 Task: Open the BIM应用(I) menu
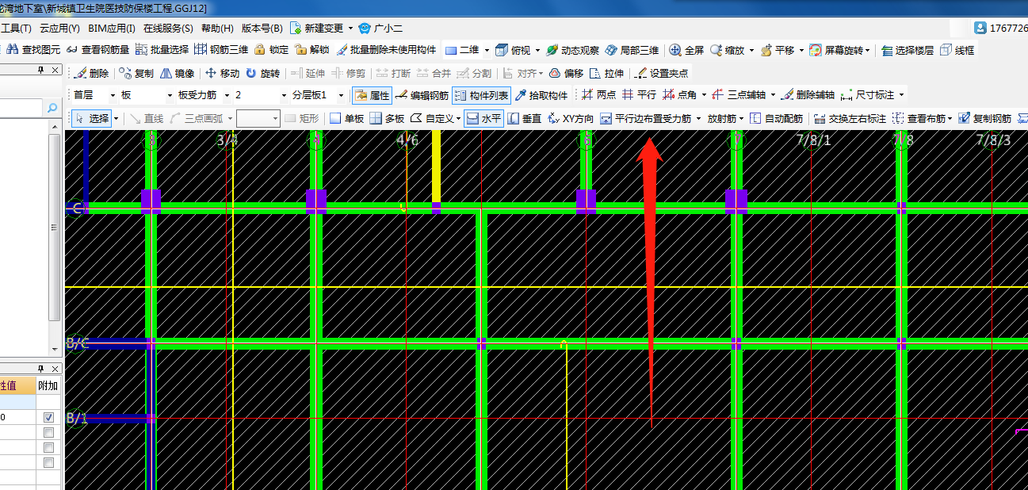pos(112,28)
